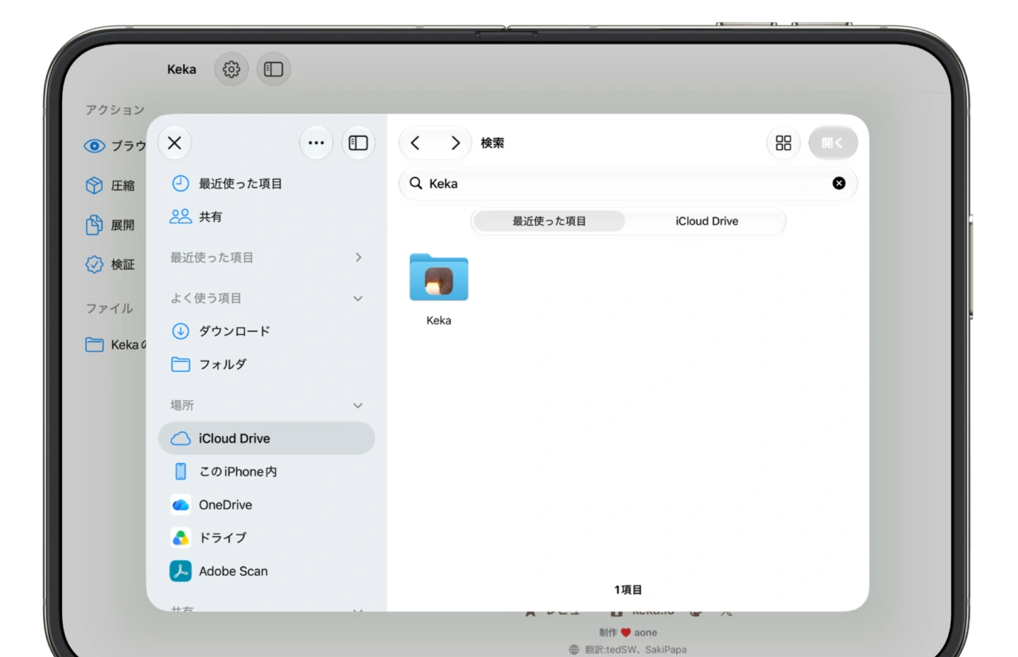Screen dimensions: 1018x657
Task: Open 最近使った項目 with the clock icon
Action: click(x=266, y=184)
